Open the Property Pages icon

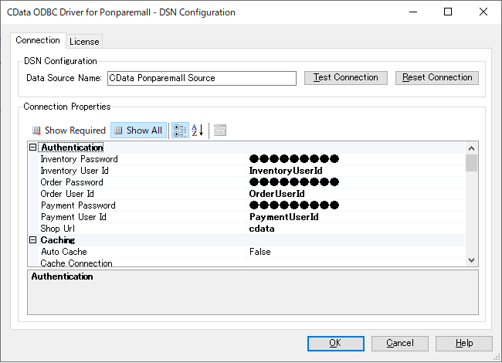tap(220, 131)
